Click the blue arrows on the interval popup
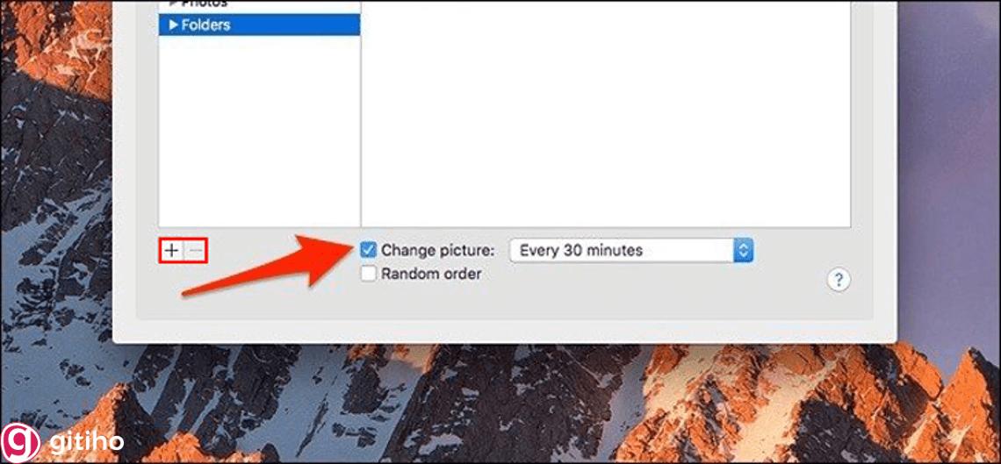Viewport: 1001px width, 464px height. pos(743,251)
